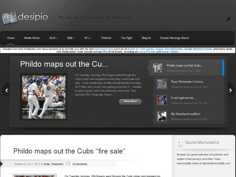Select slider item It can't get worse,...
Viewport: 236px width, 177px height.
[x=189, y=100]
